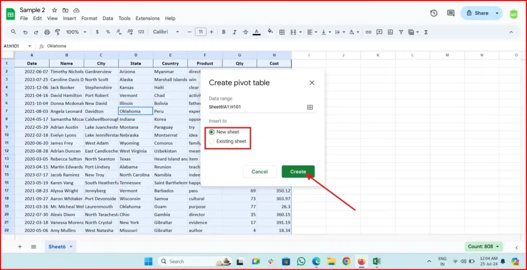Viewport: 527px width, 270px height.
Task: Open the fill color picker
Action: pyautogui.click(x=270, y=32)
